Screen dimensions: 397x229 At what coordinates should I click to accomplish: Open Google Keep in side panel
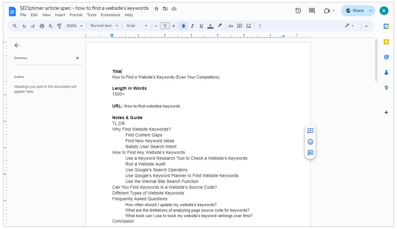(x=386, y=42)
